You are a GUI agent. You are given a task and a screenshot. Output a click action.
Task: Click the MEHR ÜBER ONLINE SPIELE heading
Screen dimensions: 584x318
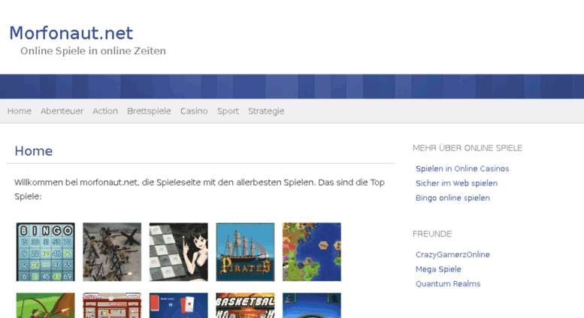[468, 148]
